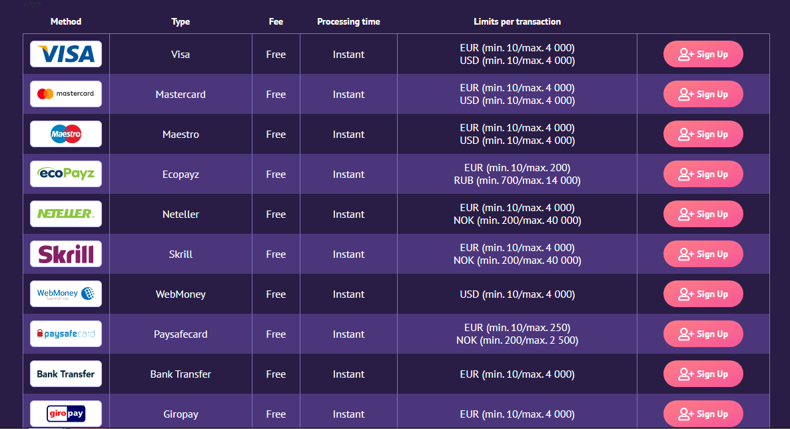Image resolution: width=790 pixels, height=429 pixels.
Task: Sign up via the Visa row button
Action: point(703,54)
